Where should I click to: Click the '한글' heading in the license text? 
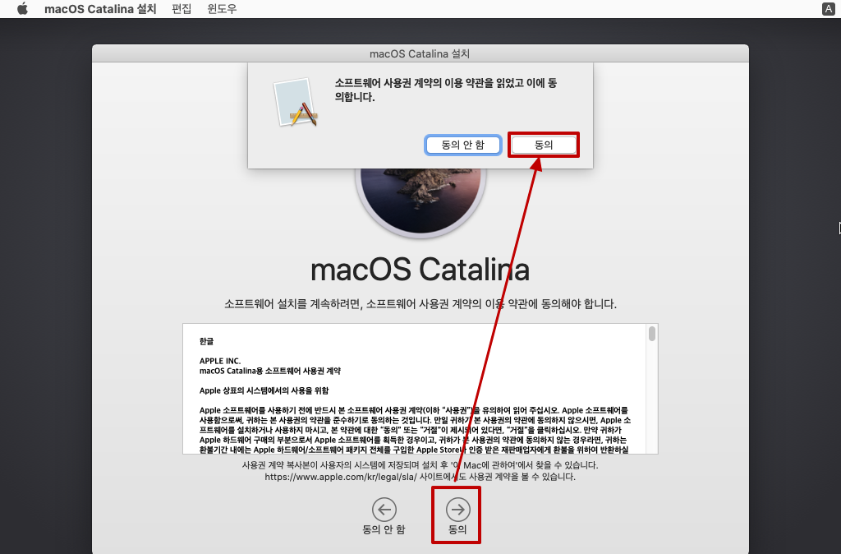(x=206, y=341)
